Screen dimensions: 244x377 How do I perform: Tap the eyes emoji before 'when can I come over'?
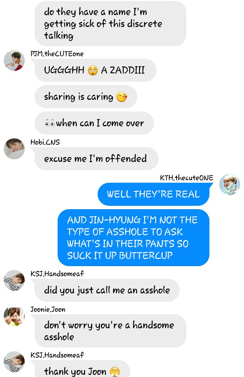(x=50, y=124)
